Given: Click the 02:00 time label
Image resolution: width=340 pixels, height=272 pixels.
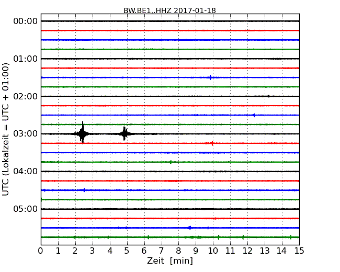Looking at the screenshot, I should [x=26, y=96].
